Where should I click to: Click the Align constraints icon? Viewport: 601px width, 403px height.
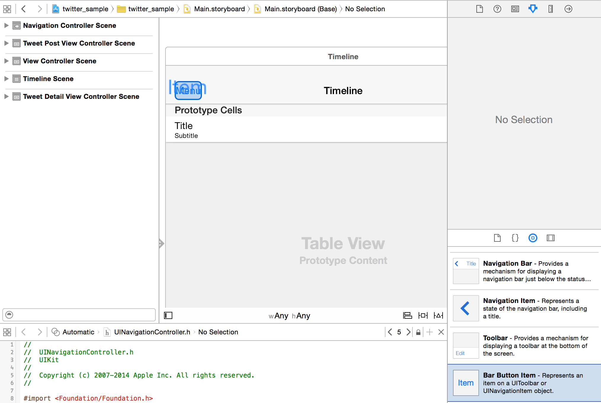pos(407,315)
